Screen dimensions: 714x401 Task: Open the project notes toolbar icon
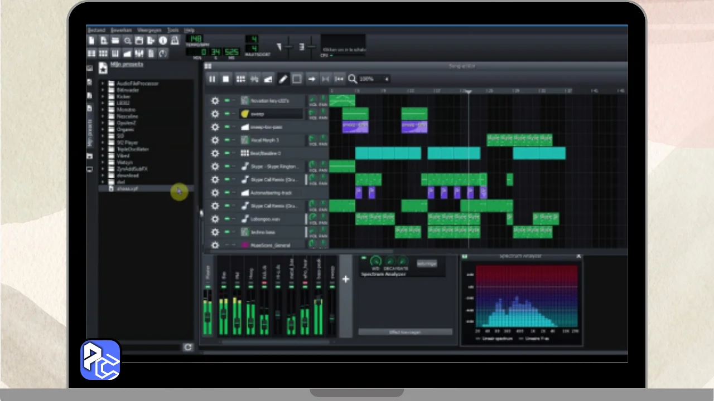151,53
